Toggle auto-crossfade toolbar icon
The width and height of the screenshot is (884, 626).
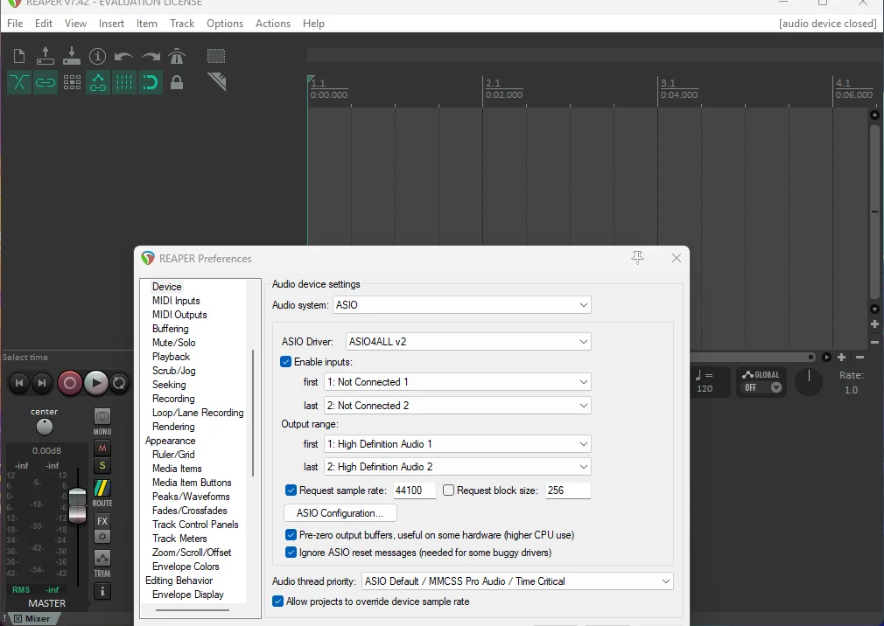pos(19,83)
